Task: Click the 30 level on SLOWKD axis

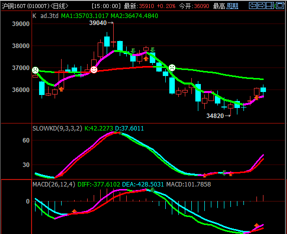Action: pos(26,165)
